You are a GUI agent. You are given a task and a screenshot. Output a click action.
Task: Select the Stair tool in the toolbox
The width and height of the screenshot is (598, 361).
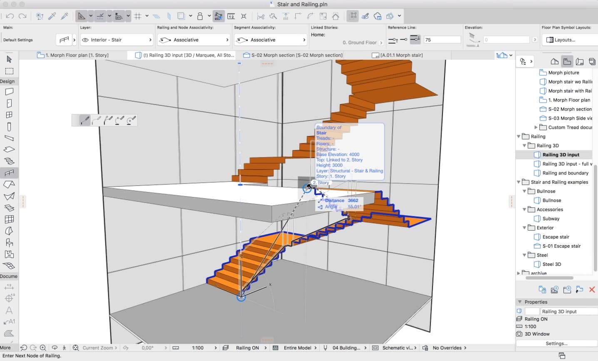(x=9, y=161)
